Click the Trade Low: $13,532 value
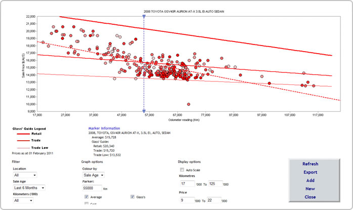Viewport: 353px width, 210px height. click(107, 155)
